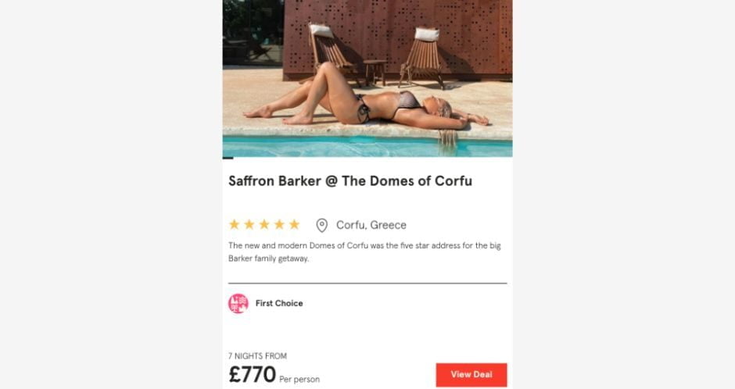The width and height of the screenshot is (735, 389).
Task: Click the red View Deal button
Action: tap(471, 374)
